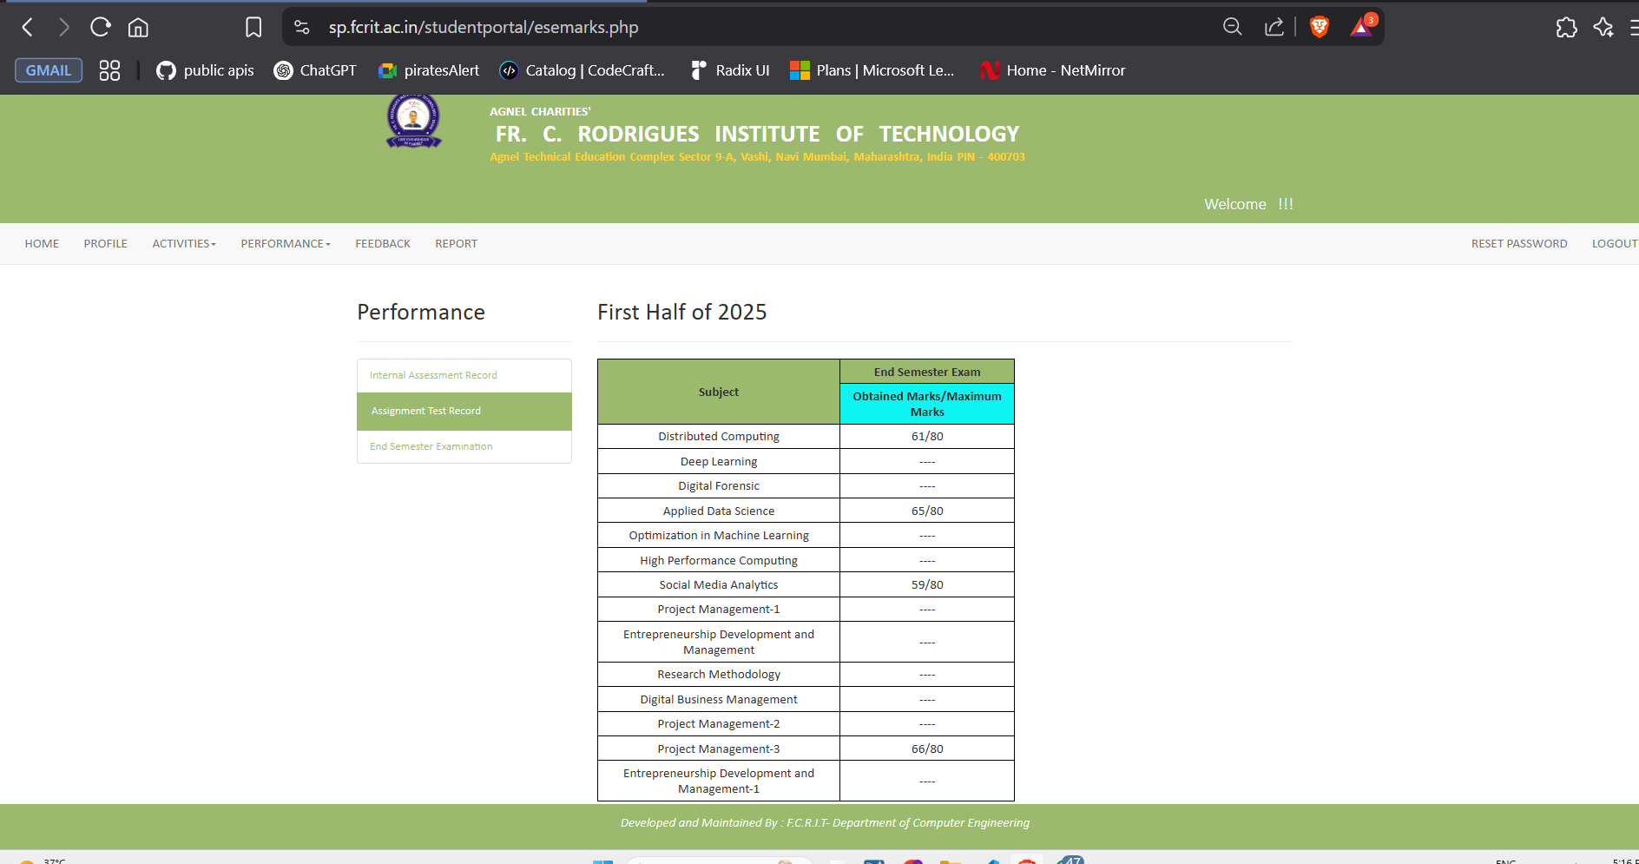Reload the page with the refresh icon
This screenshot has height=864, width=1639.
pyautogui.click(x=101, y=28)
